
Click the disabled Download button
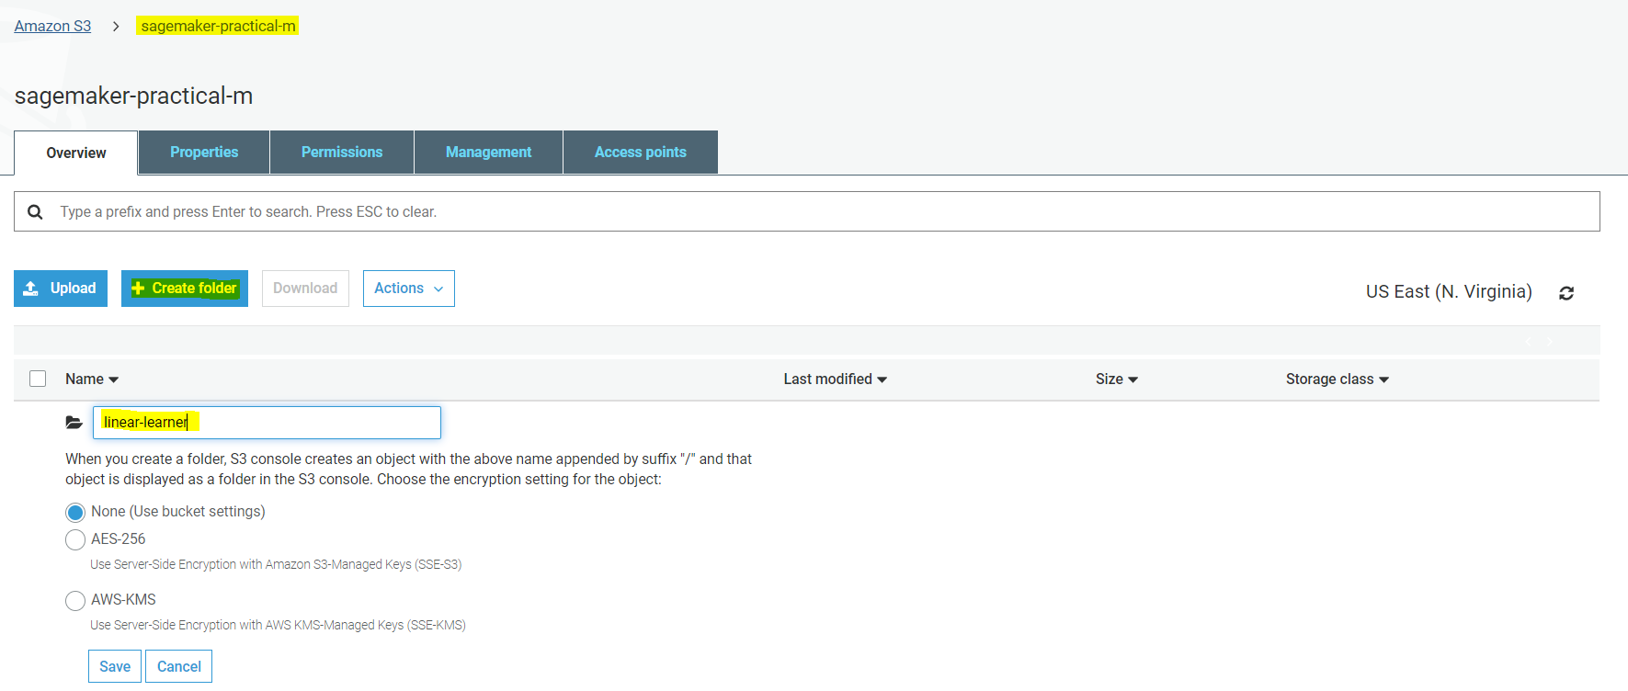pyautogui.click(x=305, y=289)
